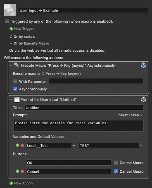Click the With Parameter text field
Image resolution: width=152 pixels, height=188 pixels.
[x=96, y=81]
